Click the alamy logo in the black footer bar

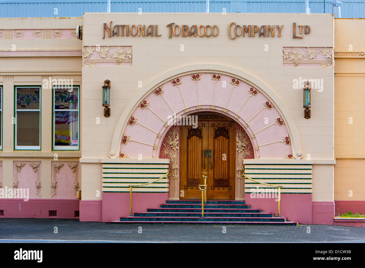pyautogui.click(x=28, y=255)
